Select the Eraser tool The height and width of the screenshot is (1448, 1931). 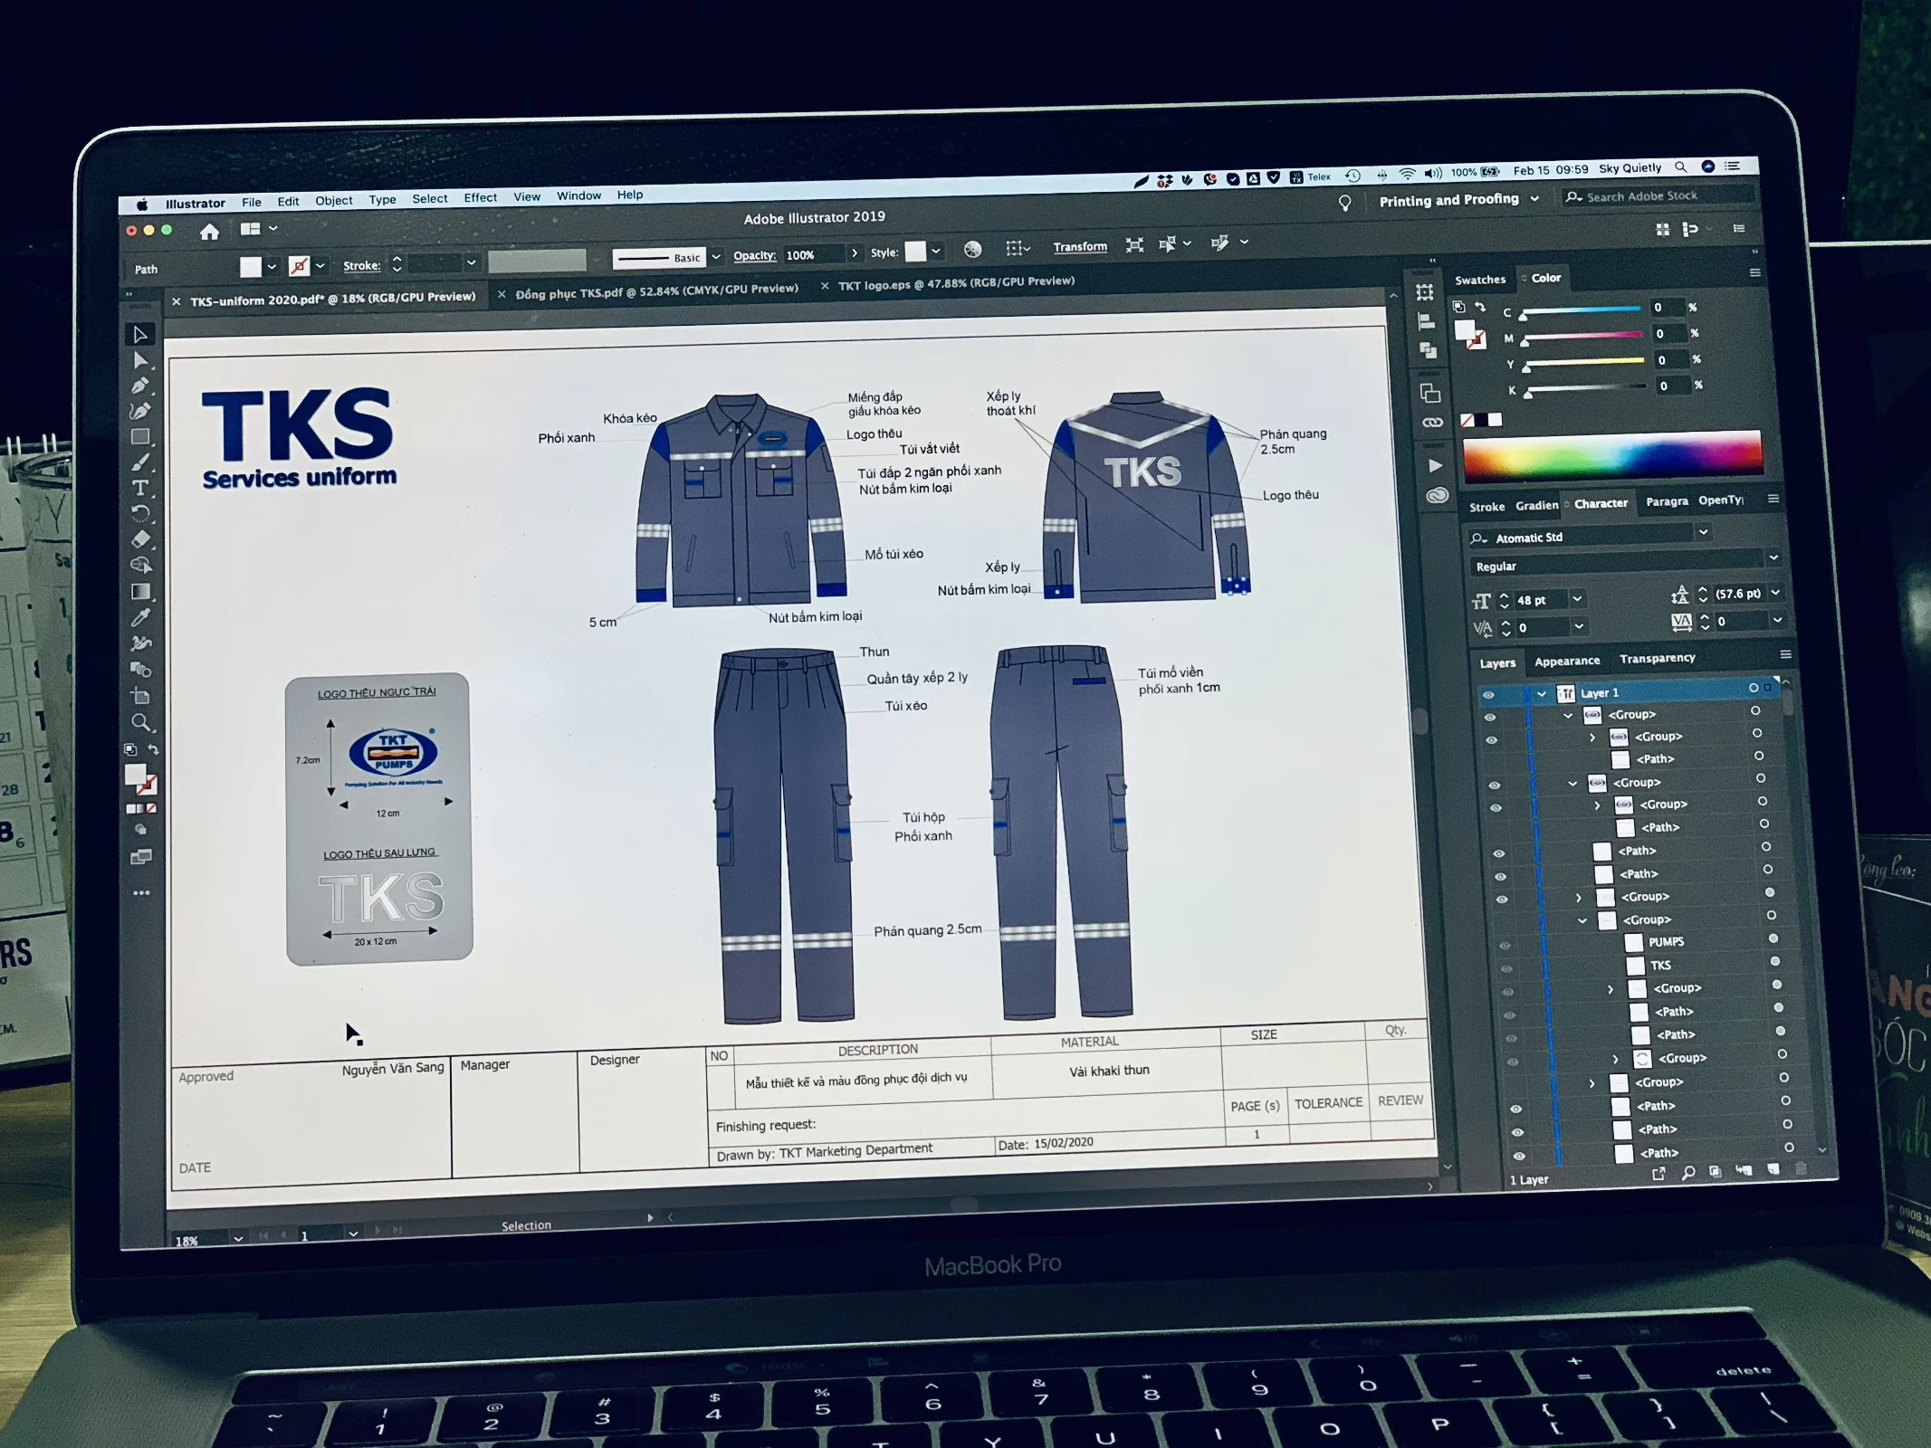tap(141, 539)
